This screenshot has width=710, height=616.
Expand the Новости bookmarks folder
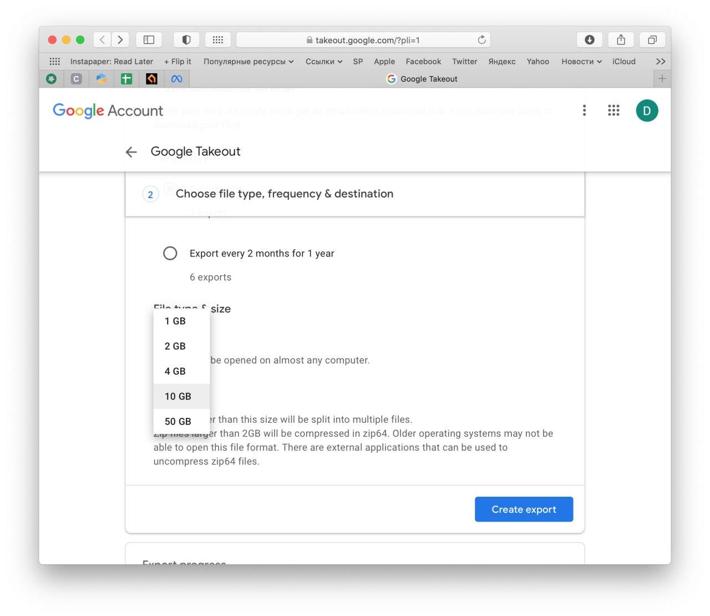[581, 62]
